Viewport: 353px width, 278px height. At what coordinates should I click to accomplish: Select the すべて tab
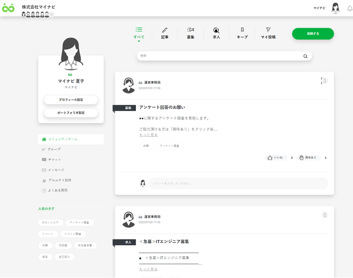point(139,33)
